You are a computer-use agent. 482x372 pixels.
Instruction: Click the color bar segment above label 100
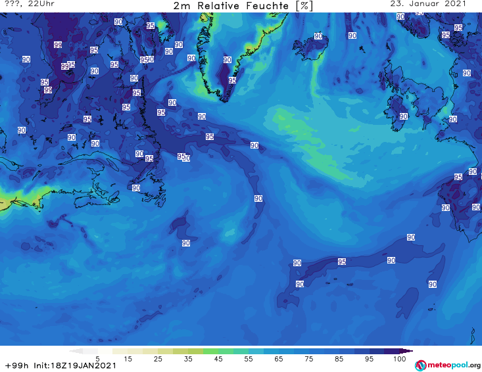point(392,351)
